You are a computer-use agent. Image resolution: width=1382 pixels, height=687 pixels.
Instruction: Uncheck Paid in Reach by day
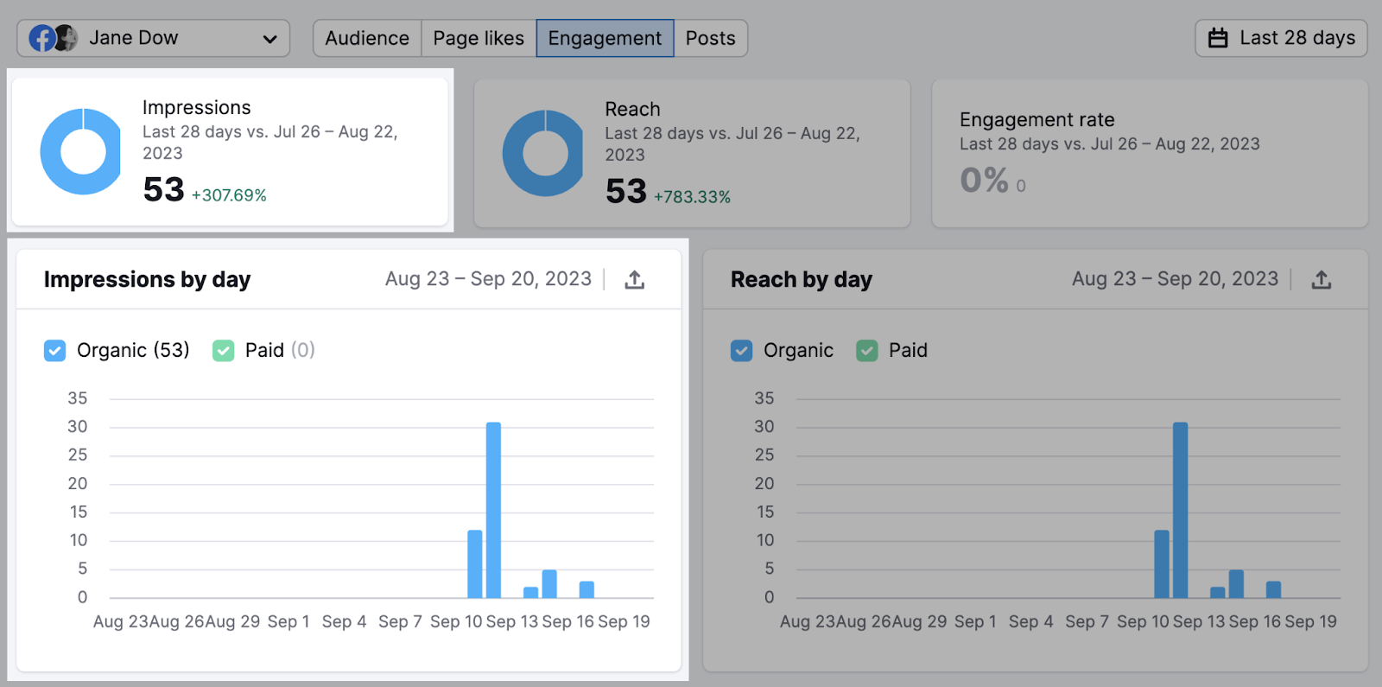click(x=866, y=350)
